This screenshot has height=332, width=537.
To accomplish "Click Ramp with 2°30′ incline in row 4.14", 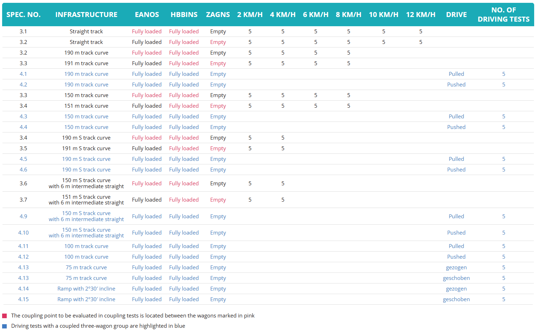I will click(x=86, y=289).
